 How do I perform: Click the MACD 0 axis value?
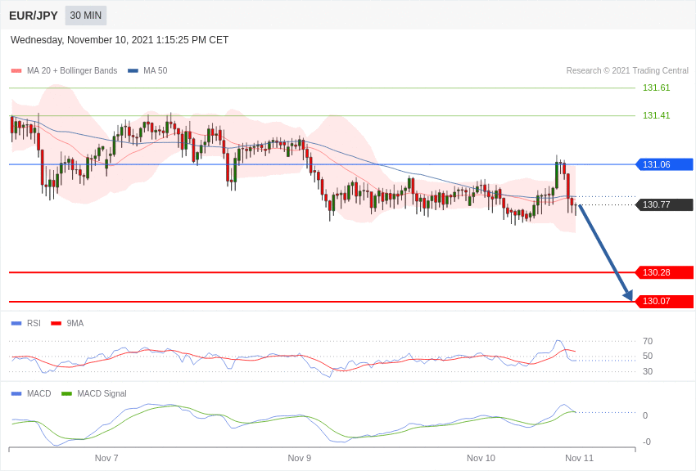click(645, 415)
